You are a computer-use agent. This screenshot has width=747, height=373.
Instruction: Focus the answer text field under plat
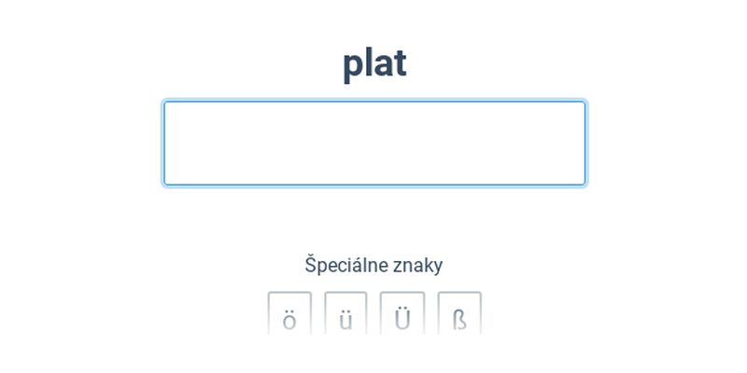coord(374,143)
